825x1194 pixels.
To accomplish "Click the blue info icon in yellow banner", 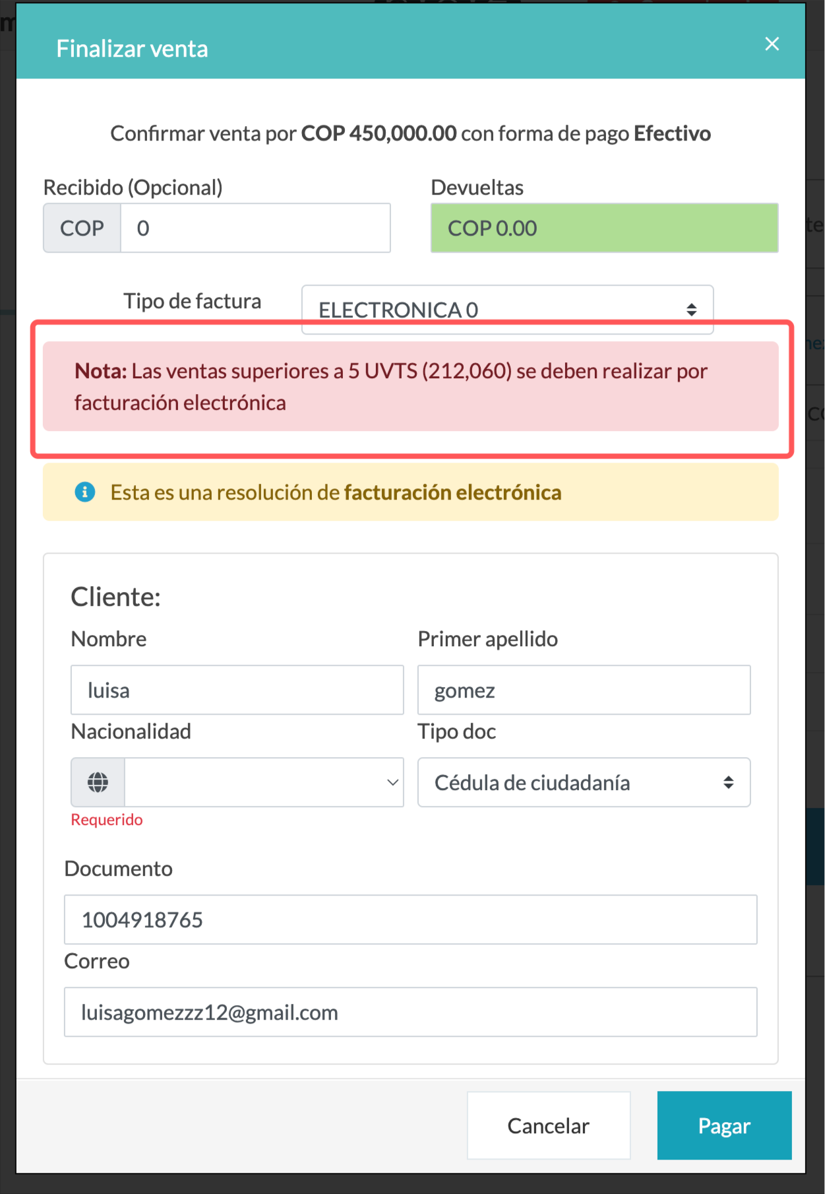I will 85,492.
